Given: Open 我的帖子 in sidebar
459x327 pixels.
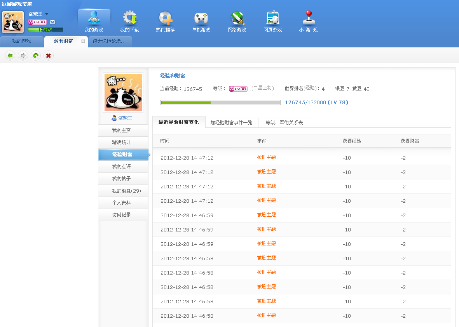Looking at the screenshot, I should pos(123,178).
